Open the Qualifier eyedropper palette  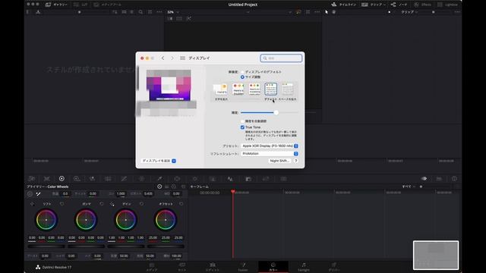(159, 179)
